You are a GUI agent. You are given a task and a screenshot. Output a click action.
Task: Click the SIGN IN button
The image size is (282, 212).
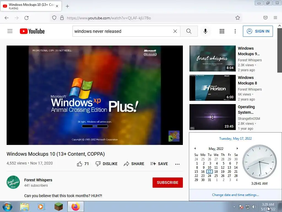258,31
